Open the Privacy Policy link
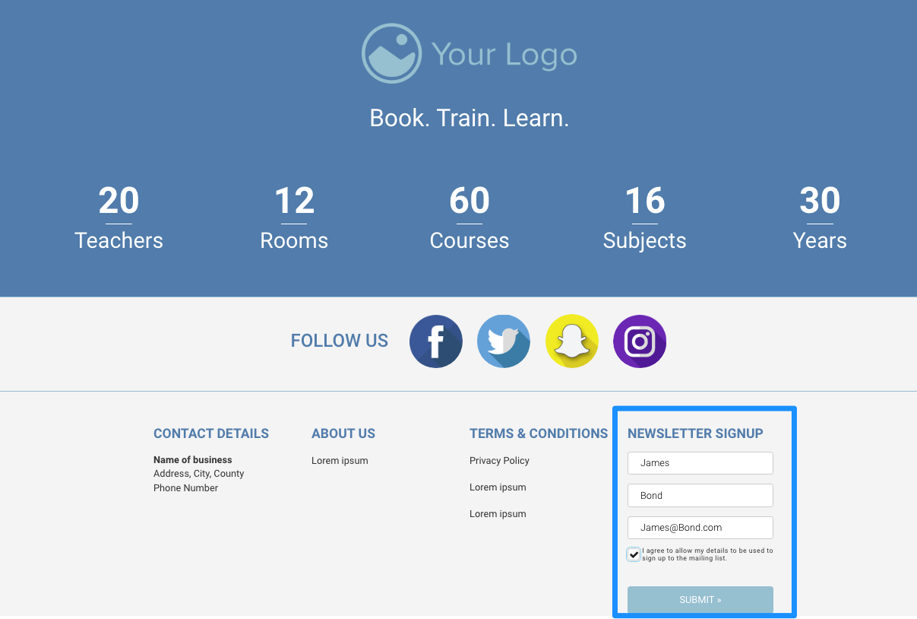The width and height of the screenshot is (917, 619). (499, 461)
